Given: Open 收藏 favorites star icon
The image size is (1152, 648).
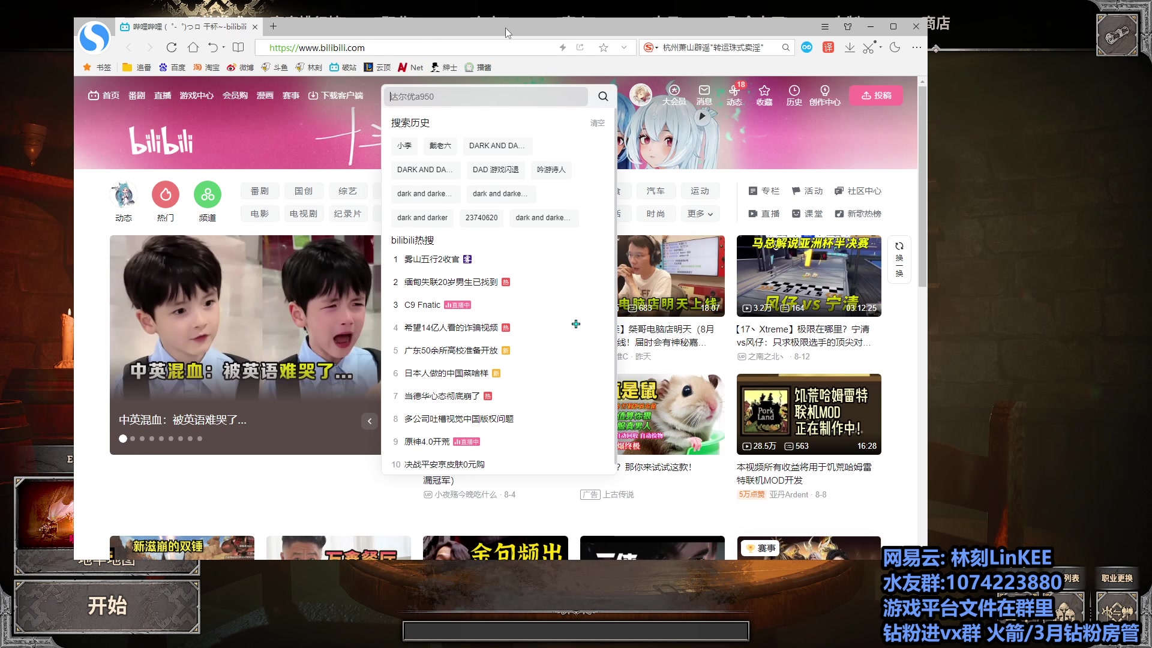Looking at the screenshot, I should pos(764,95).
